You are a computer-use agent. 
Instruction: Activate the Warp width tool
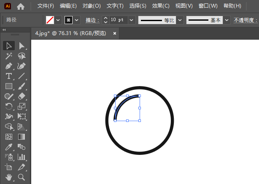pyautogui.click(x=9, y=116)
